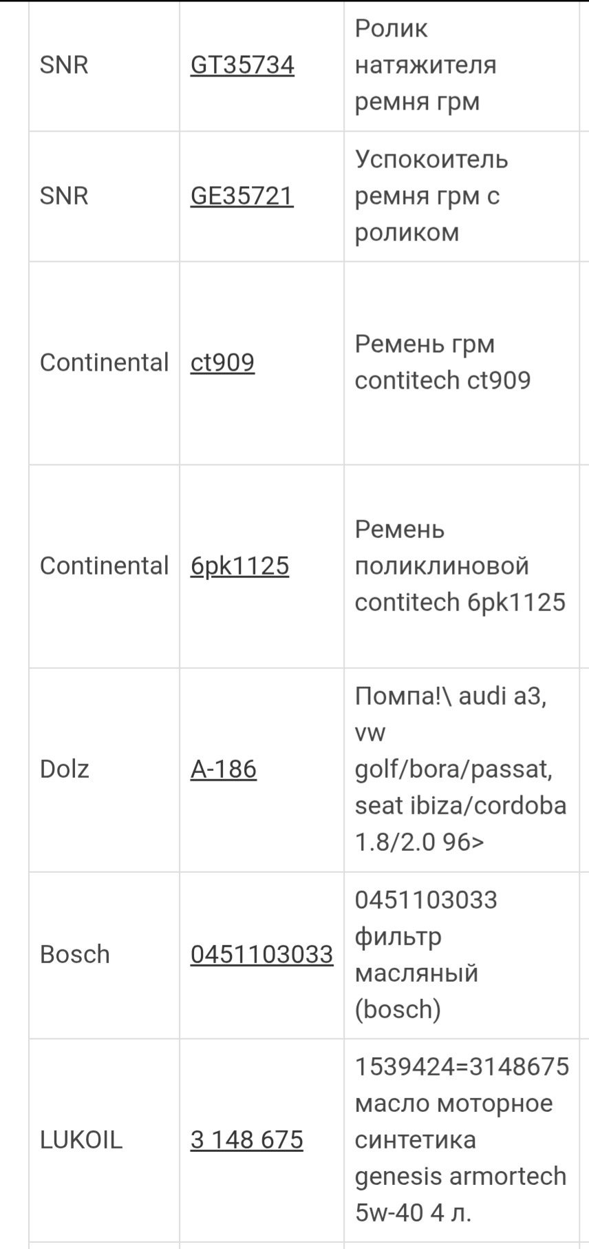
Task: Select the 'Ремень грм contitech ct909' description
Action: point(442,362)
